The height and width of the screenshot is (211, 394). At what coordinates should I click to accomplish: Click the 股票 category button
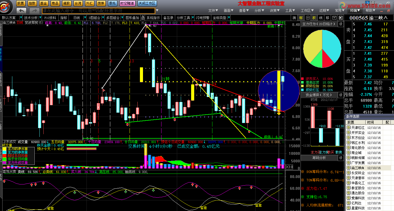click(x=20, y=3)
